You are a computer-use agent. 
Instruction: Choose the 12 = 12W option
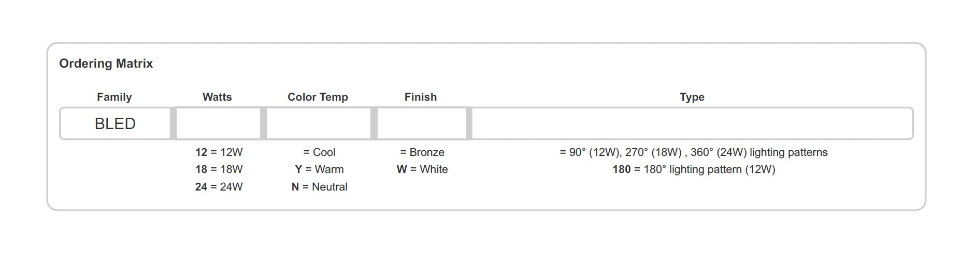(219, 152)
